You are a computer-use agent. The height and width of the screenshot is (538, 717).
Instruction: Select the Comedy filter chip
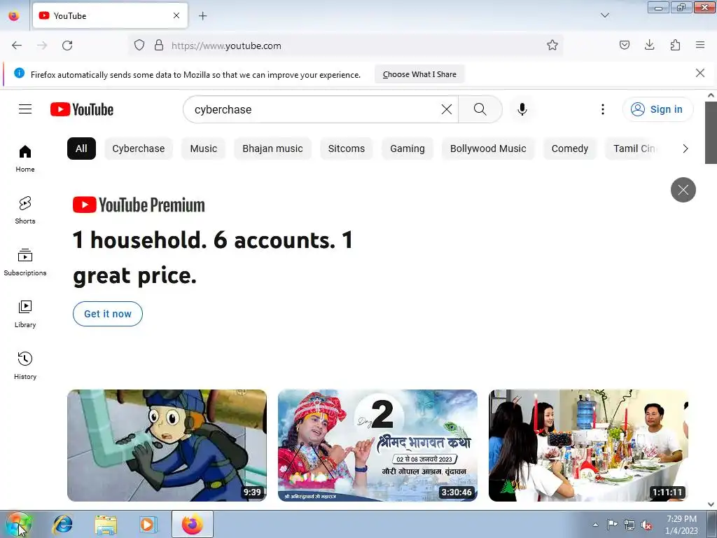570,149
